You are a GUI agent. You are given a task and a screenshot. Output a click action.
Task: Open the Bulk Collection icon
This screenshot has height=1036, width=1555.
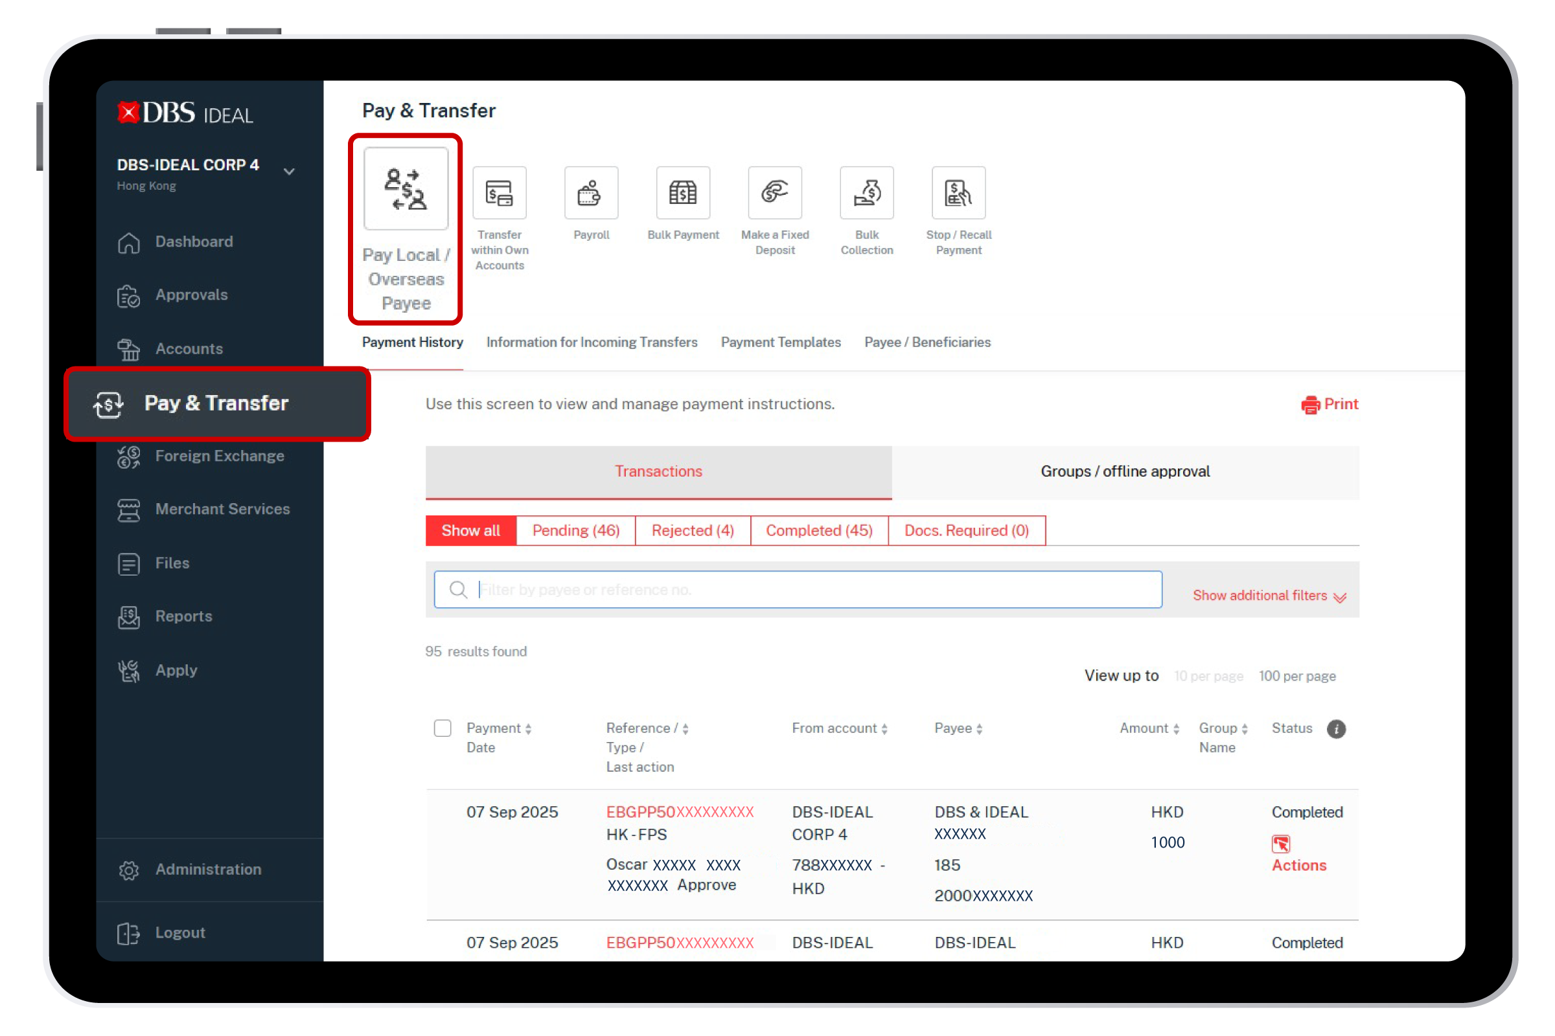[866, 193]
